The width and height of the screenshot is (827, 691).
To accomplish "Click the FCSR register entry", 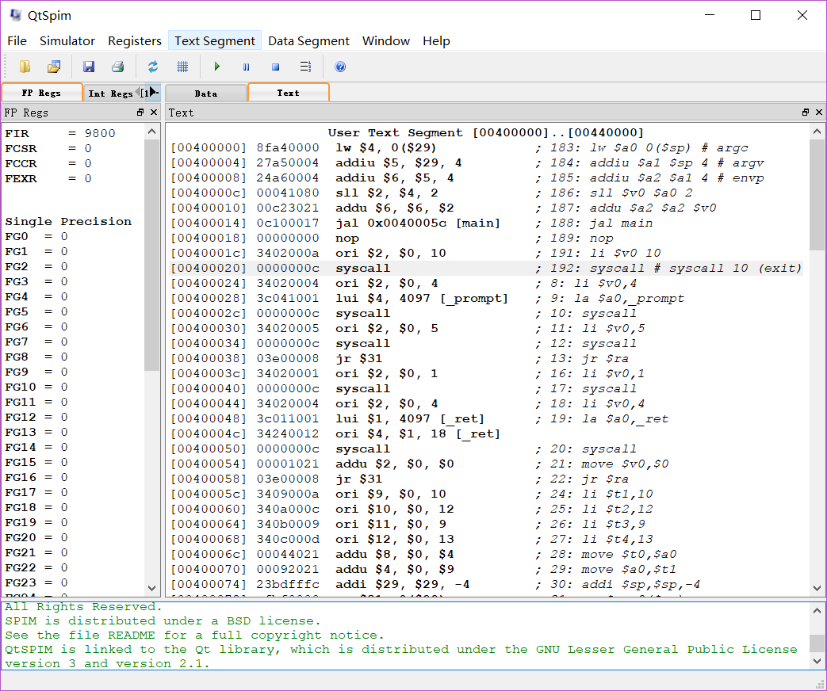I will [x=48, y=149].
